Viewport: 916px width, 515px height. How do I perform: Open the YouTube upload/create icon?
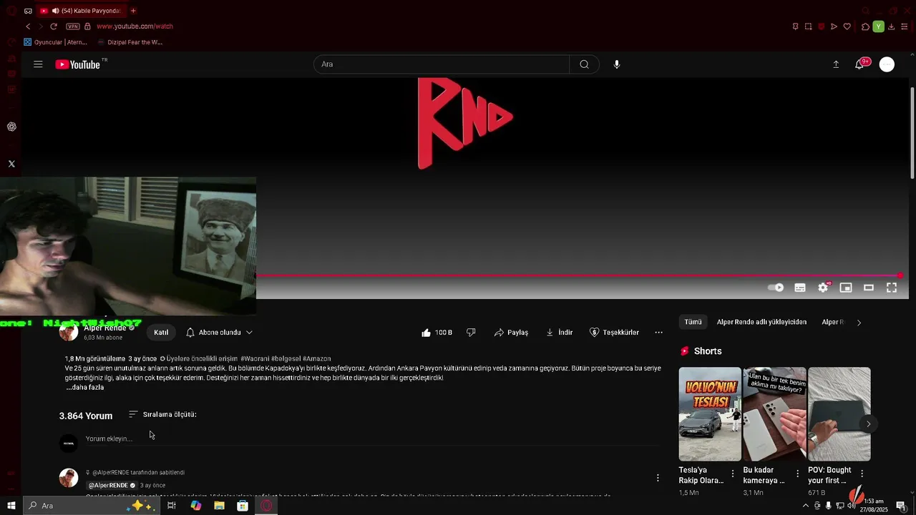coord(836,64)
